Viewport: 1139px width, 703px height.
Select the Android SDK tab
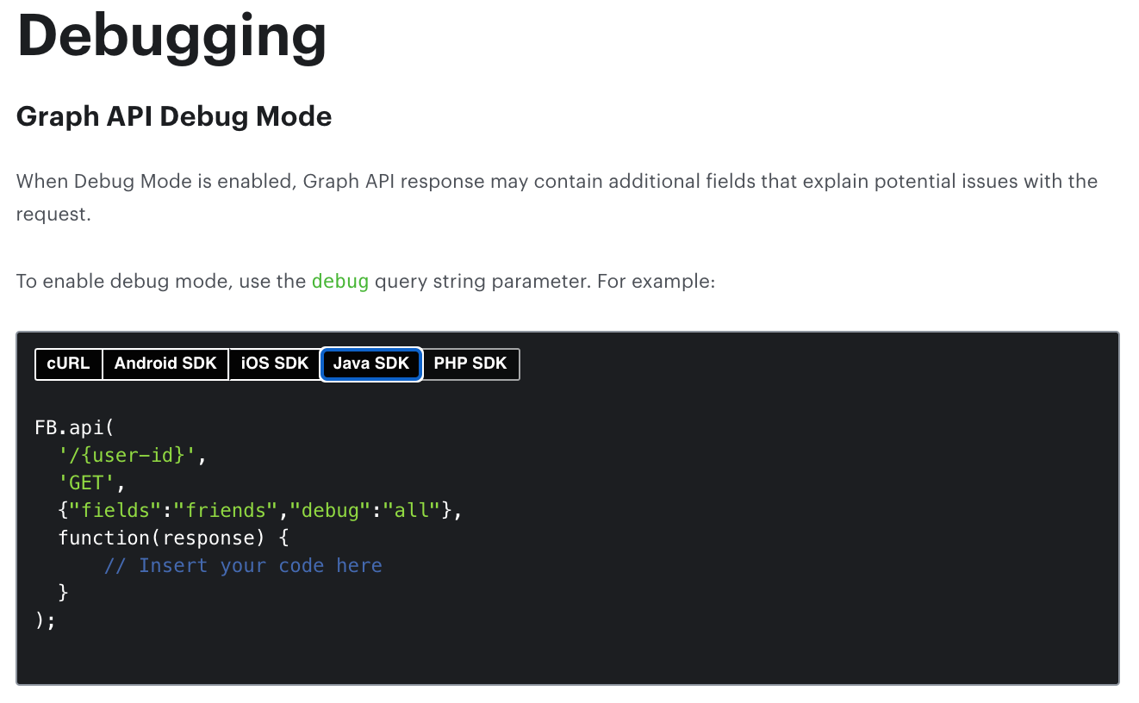[165, 364]
